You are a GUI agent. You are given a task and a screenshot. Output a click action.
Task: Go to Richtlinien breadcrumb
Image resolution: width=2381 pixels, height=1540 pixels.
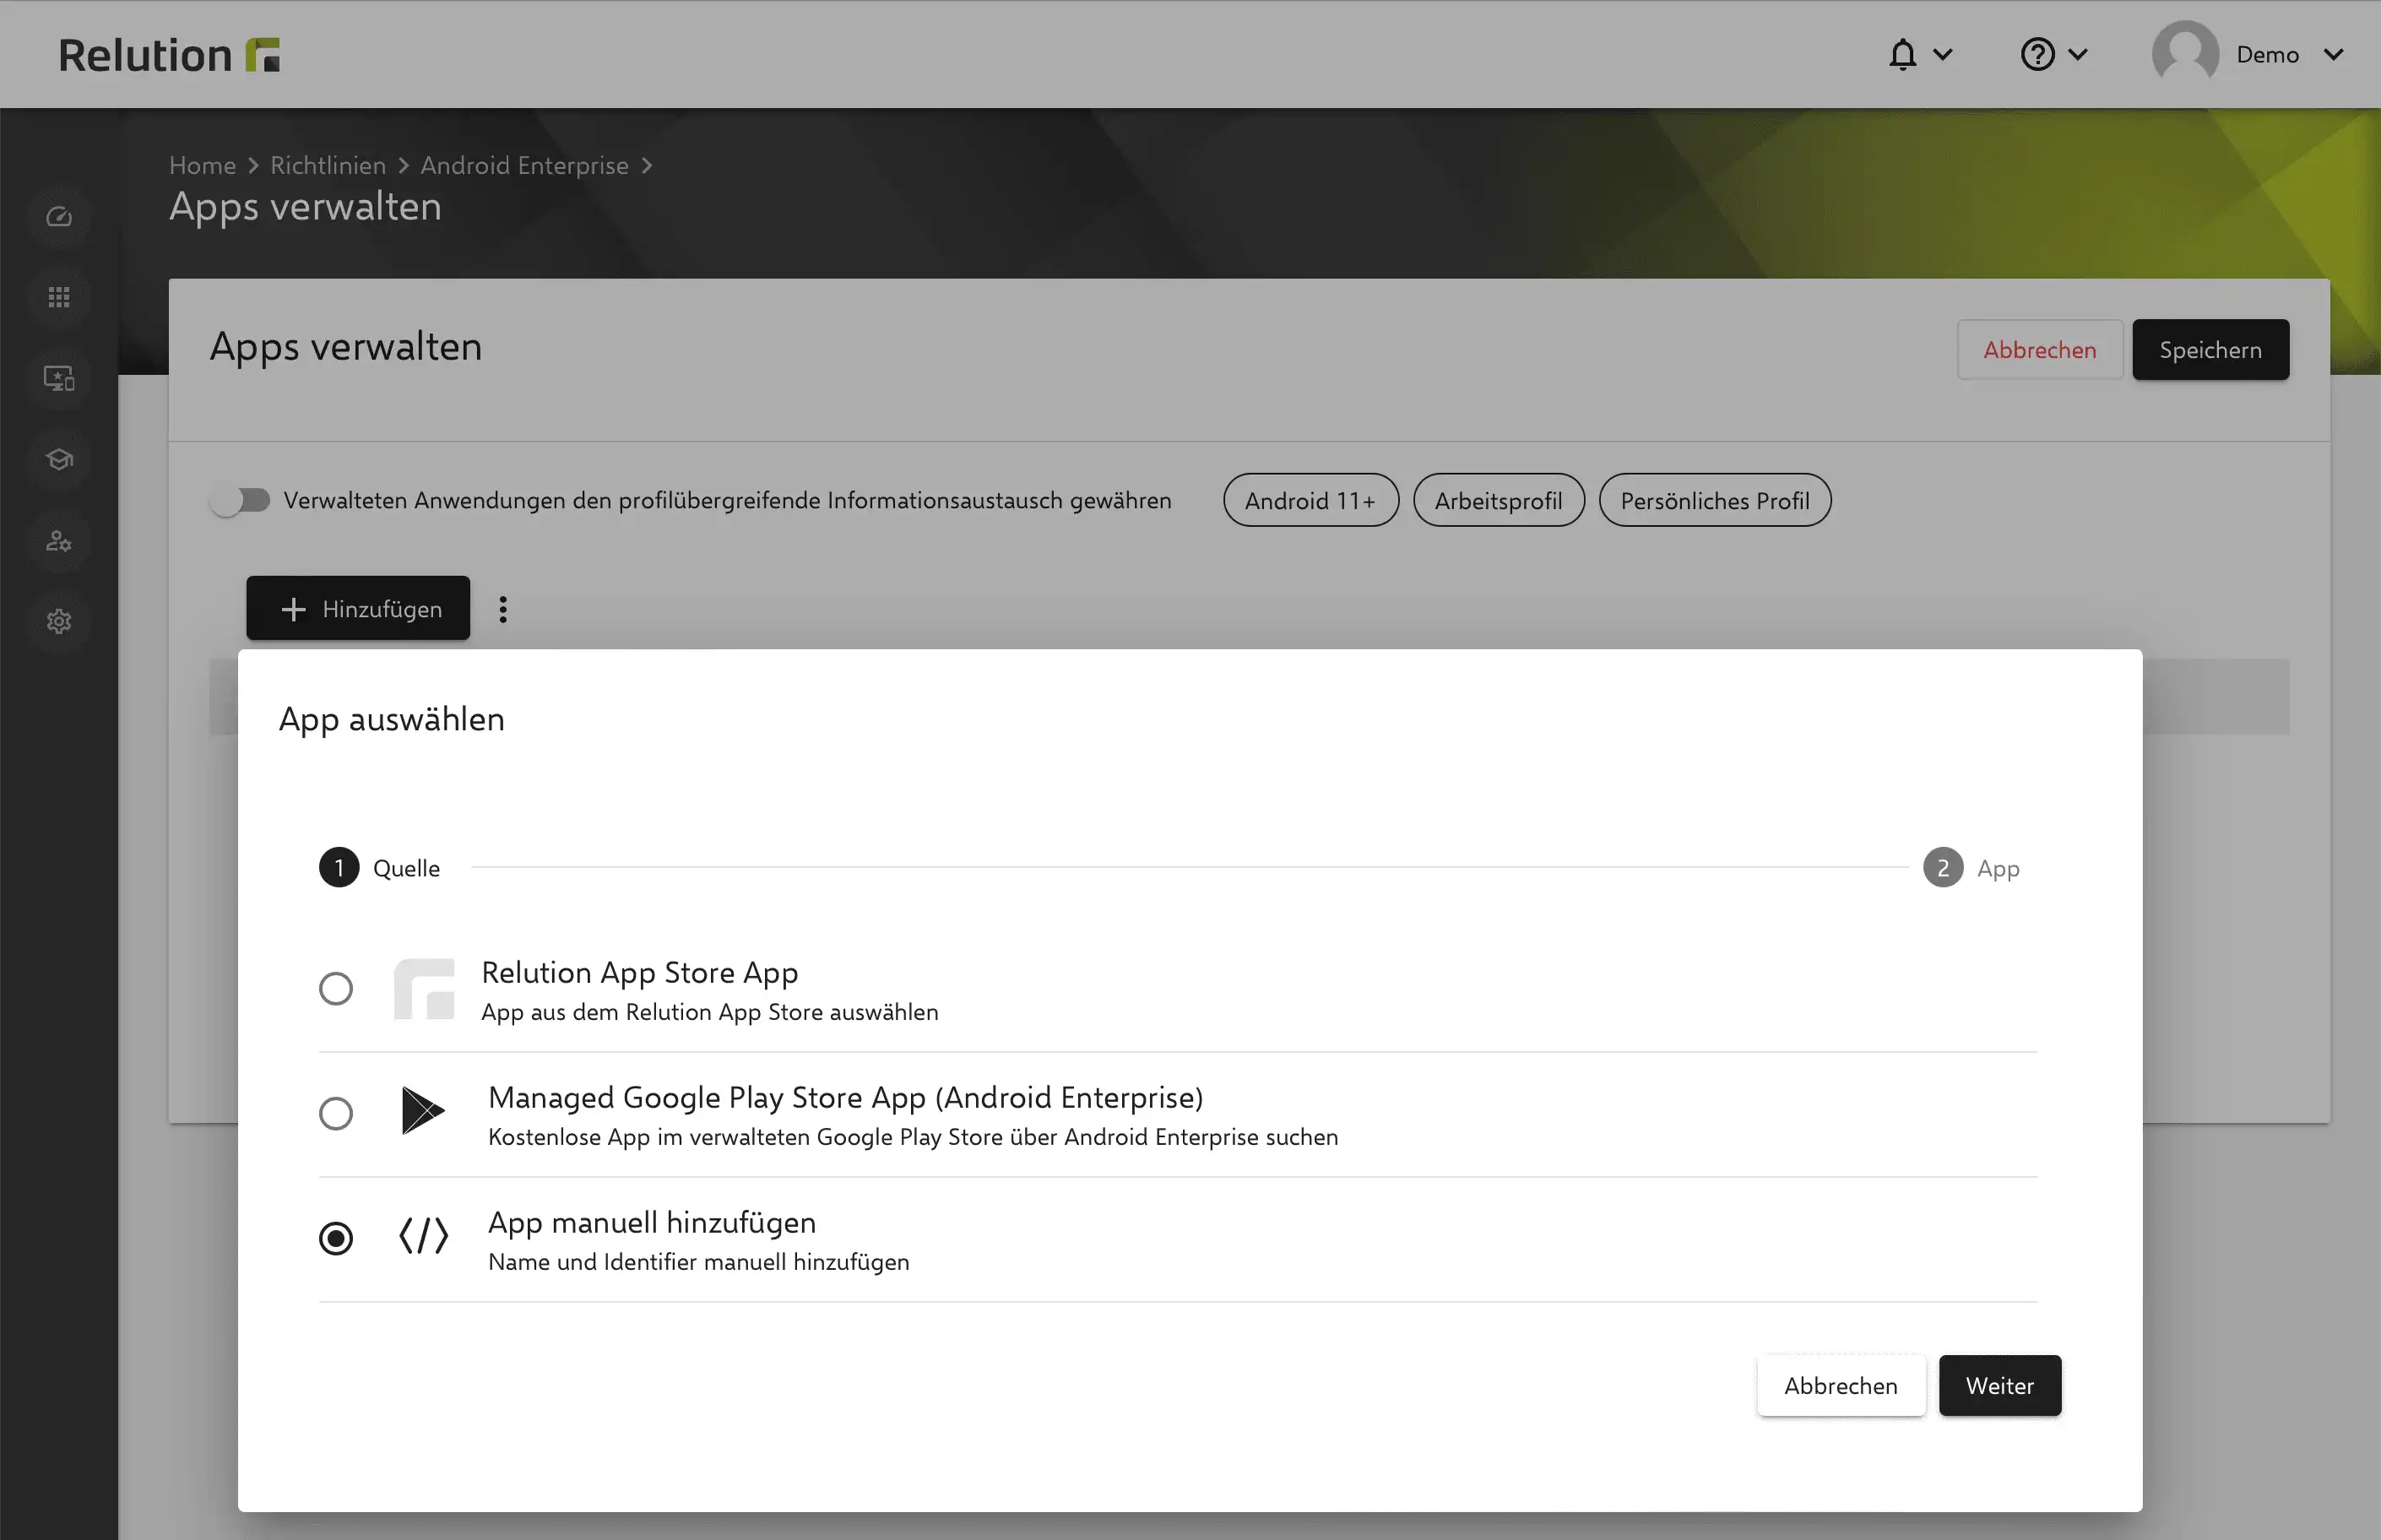328,165
